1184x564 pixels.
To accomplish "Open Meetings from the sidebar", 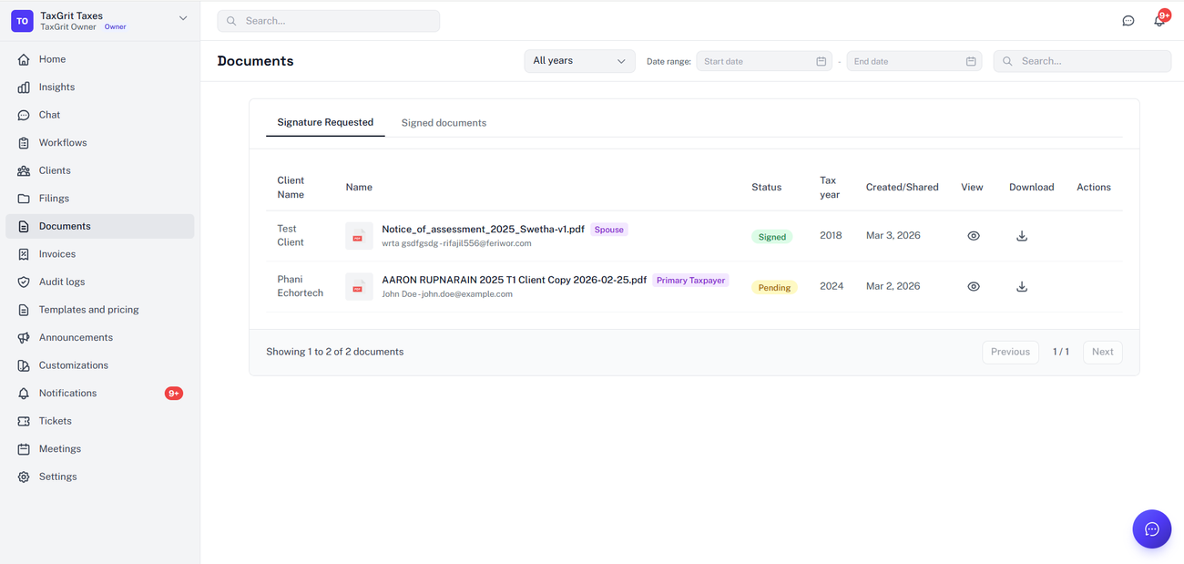I will [x=99, y=449].
